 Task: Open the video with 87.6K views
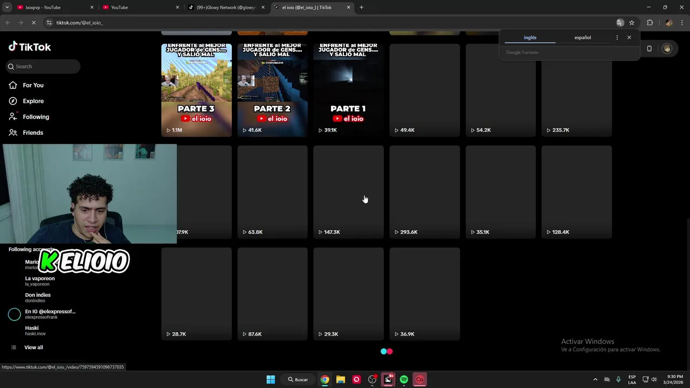(272, 294)
